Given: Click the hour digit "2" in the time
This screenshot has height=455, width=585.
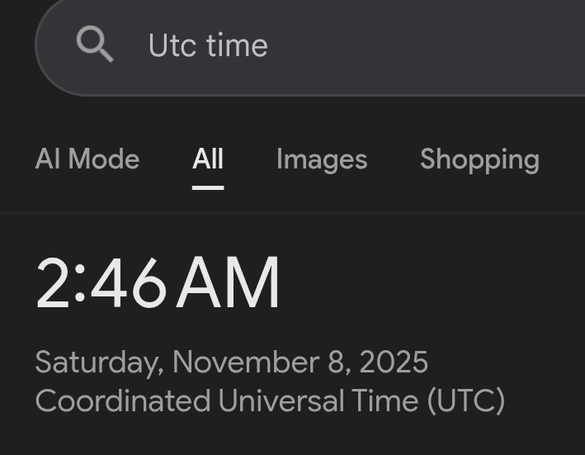Looking at the screenshot, I should coord(53,284).
